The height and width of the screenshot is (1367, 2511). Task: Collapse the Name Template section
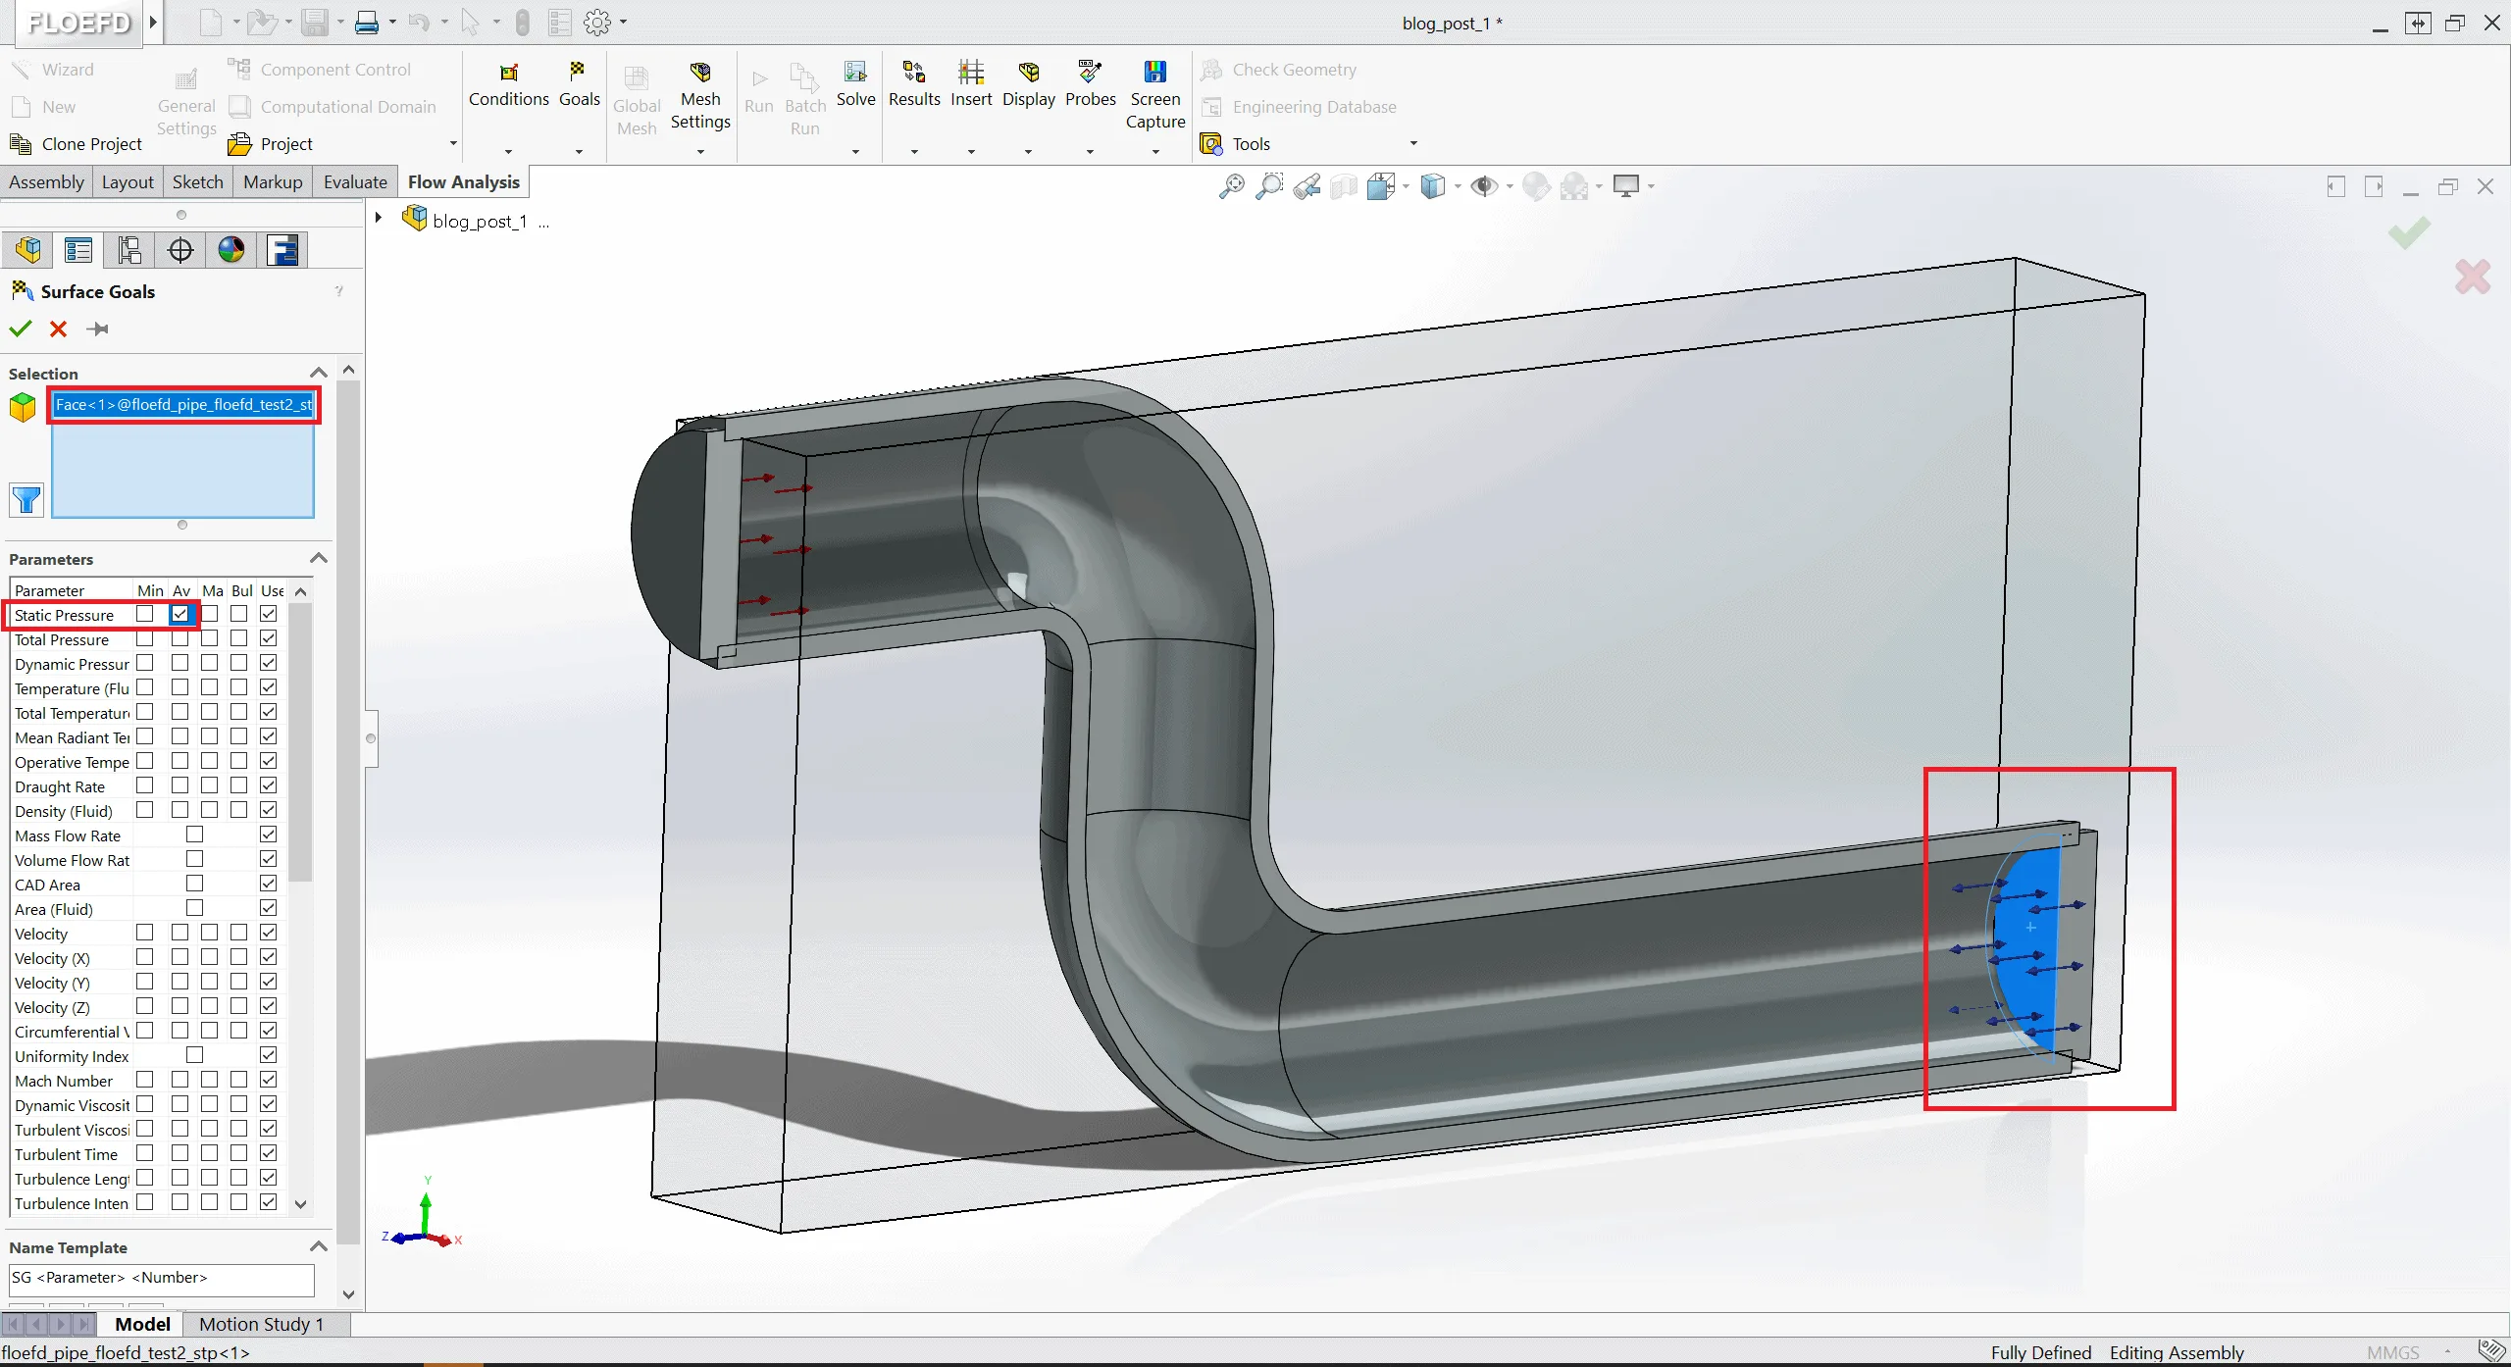point(319,1247)
